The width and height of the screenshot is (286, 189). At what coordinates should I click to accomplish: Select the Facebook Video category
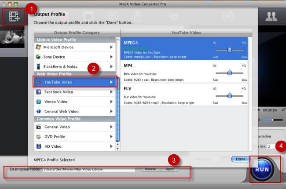click(75, 92)
